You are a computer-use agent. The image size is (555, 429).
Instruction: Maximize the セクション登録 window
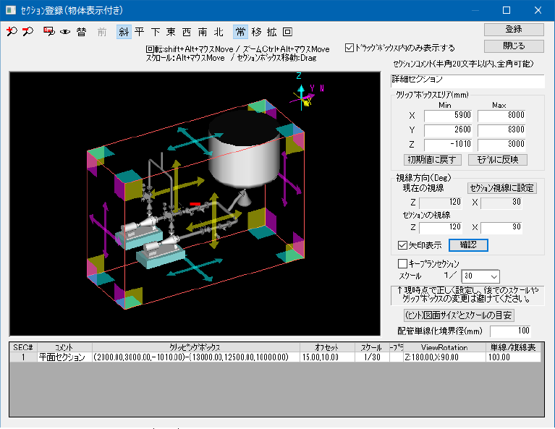507,10
